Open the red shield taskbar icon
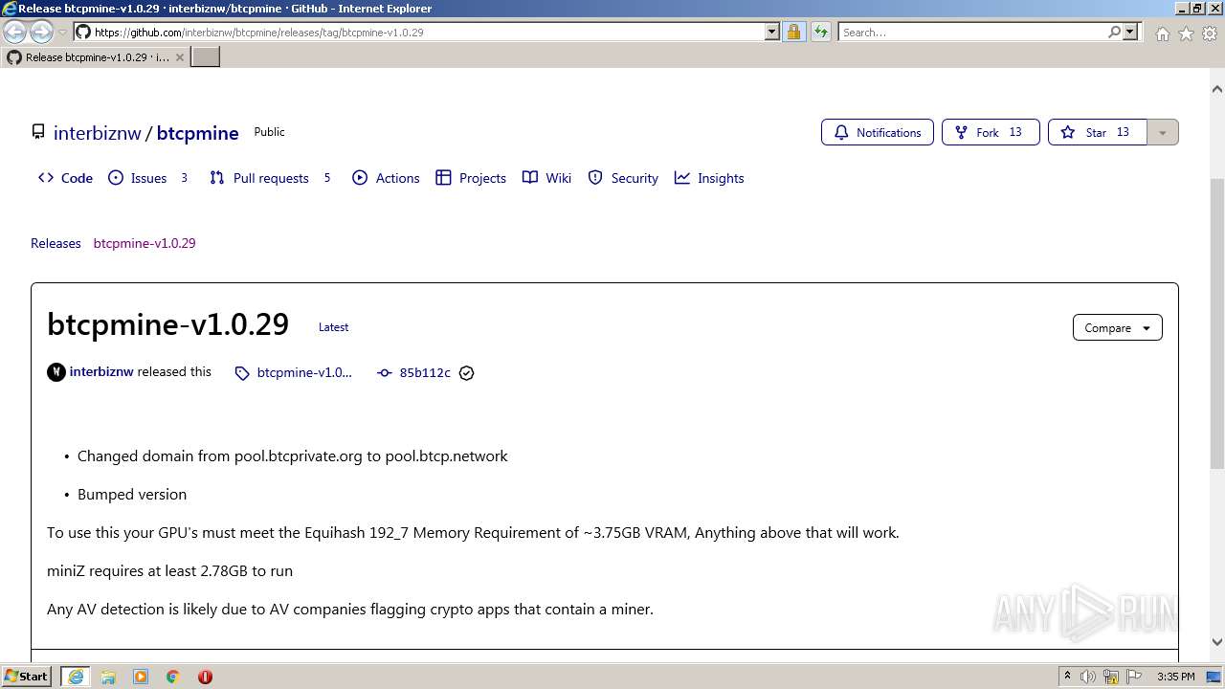1225x689 pixels. [x=205, y=677]
